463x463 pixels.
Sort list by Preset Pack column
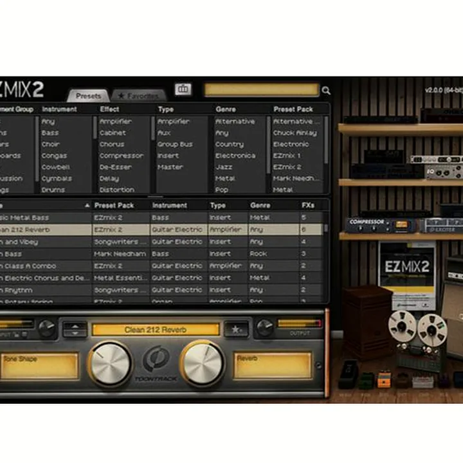click(x=114, y=205)
